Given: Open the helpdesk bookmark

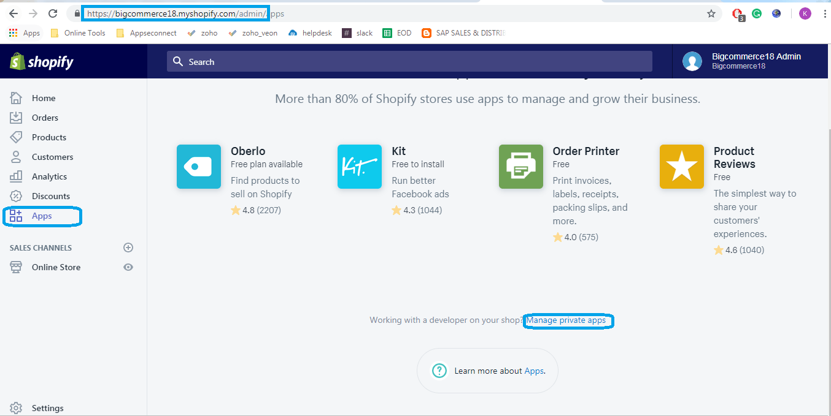Looking at the screenshot, I should coord(310,33).
